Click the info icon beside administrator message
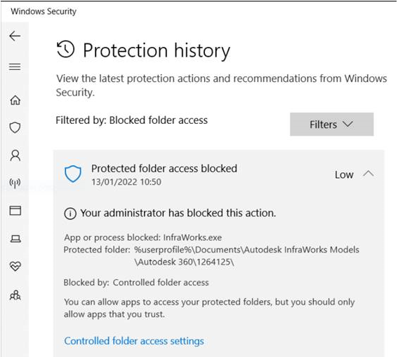Image resolution: width=398 pixels, height=357 pixels. 70,213
